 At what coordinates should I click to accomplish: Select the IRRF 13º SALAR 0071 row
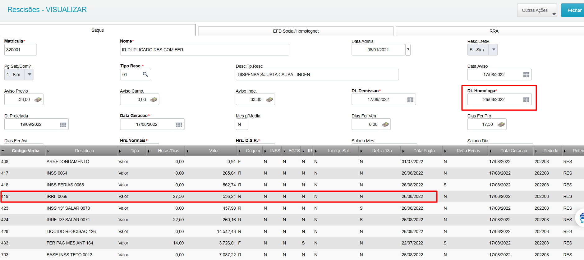(292, 220)
